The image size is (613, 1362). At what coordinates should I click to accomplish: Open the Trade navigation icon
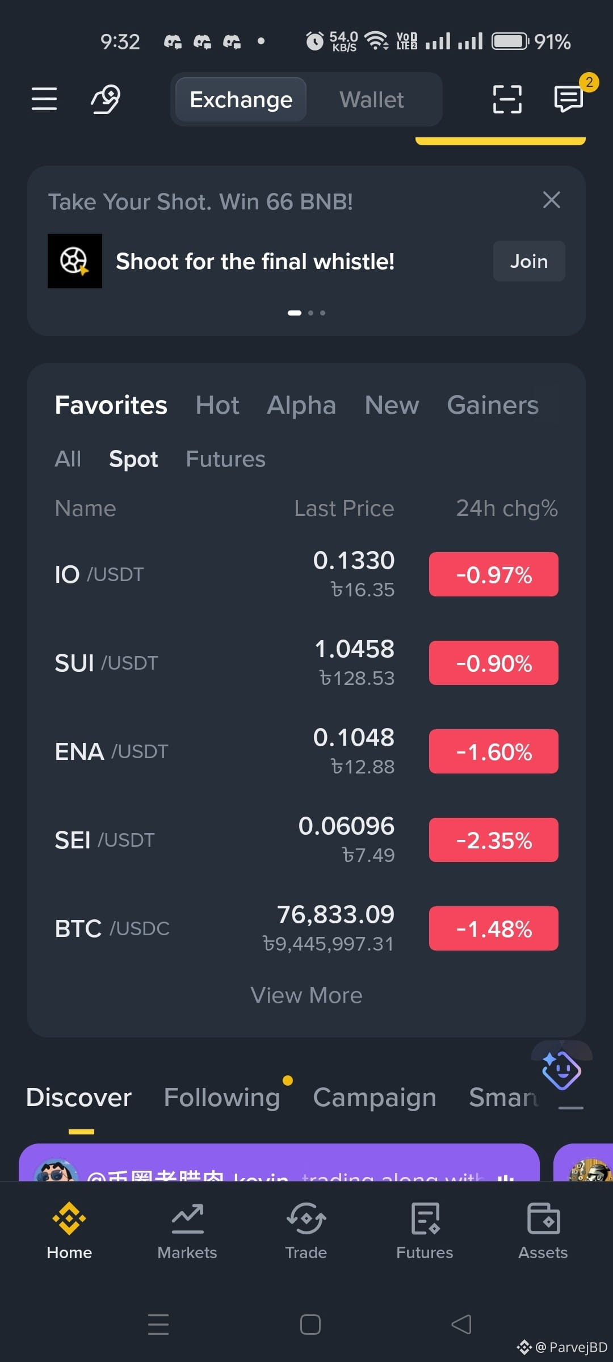(306, 1218)
